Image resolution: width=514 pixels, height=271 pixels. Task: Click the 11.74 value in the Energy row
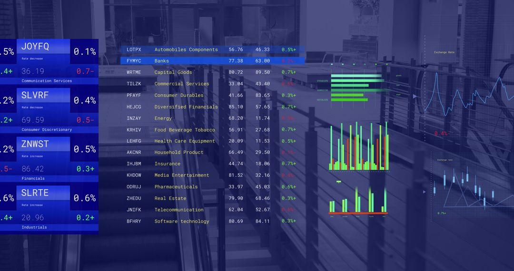pos(263,118)
